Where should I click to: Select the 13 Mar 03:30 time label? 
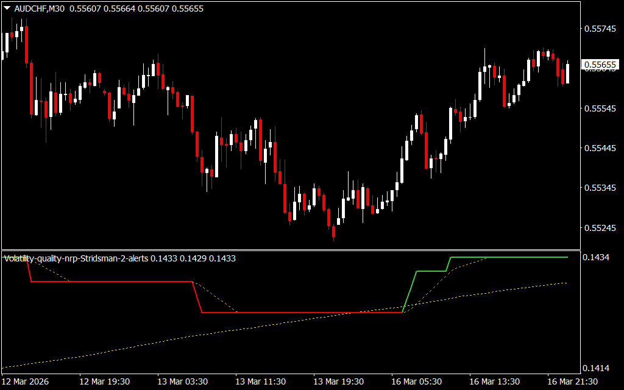182,381
